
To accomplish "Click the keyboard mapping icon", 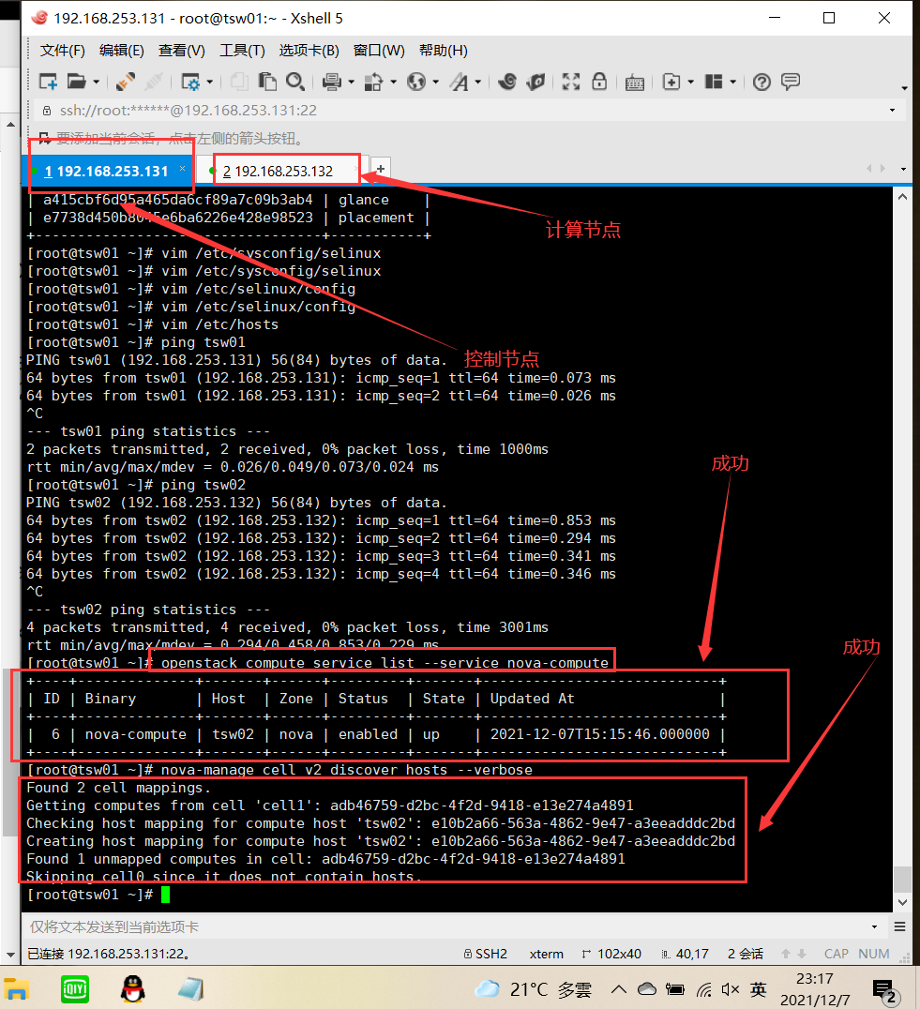I will [635, 83].
